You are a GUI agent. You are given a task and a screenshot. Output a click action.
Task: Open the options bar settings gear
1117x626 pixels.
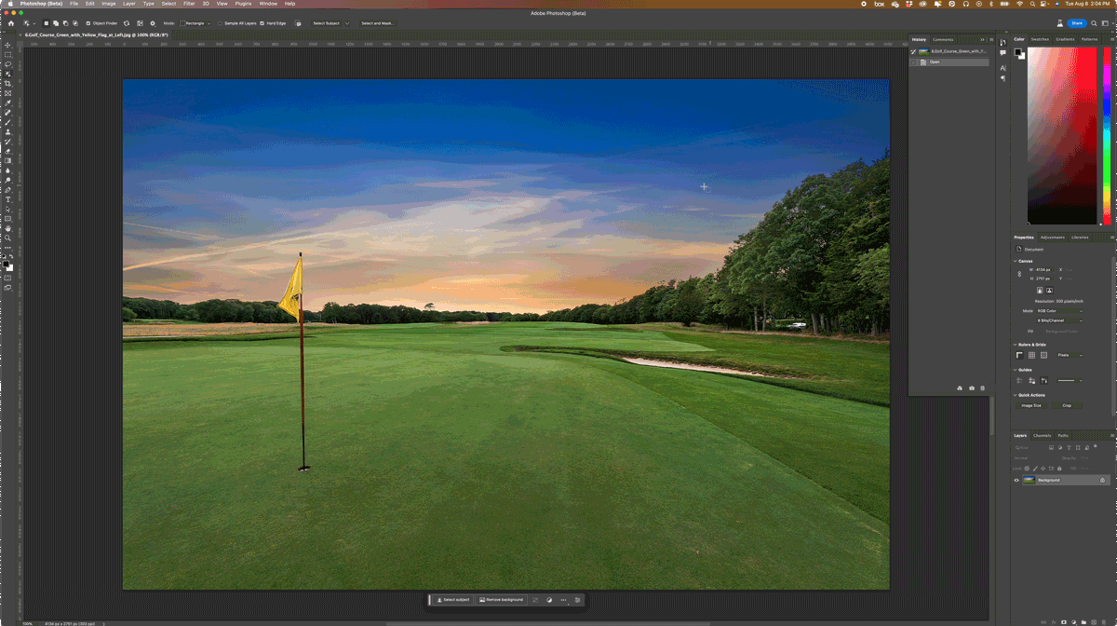click(x=153, y=22)
